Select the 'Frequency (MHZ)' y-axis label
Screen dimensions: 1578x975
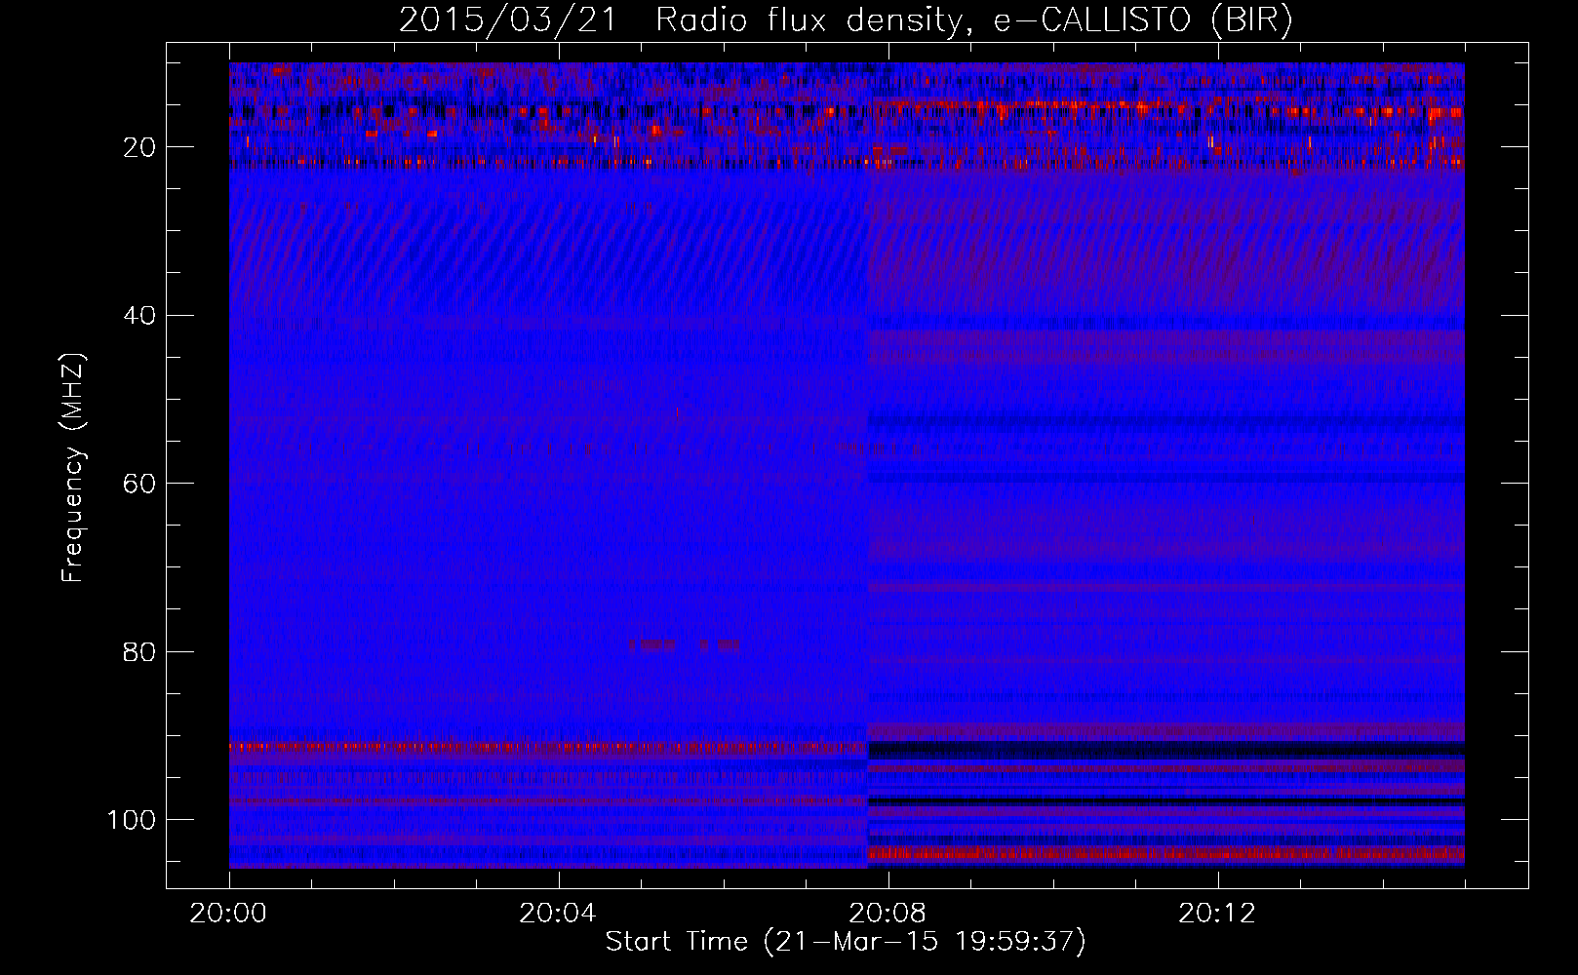point(73,468)
